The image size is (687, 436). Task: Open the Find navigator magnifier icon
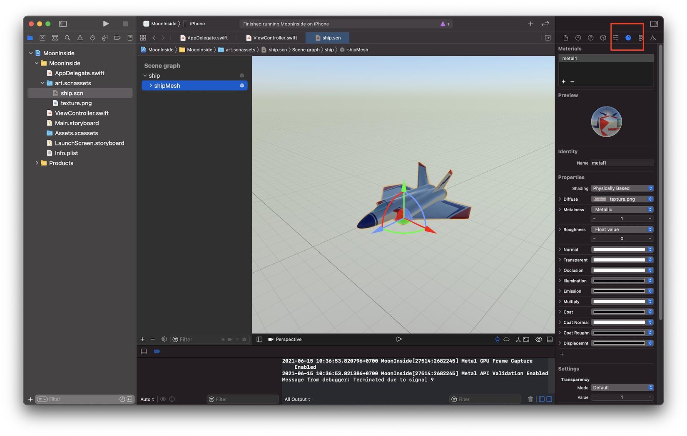[67, 38]
